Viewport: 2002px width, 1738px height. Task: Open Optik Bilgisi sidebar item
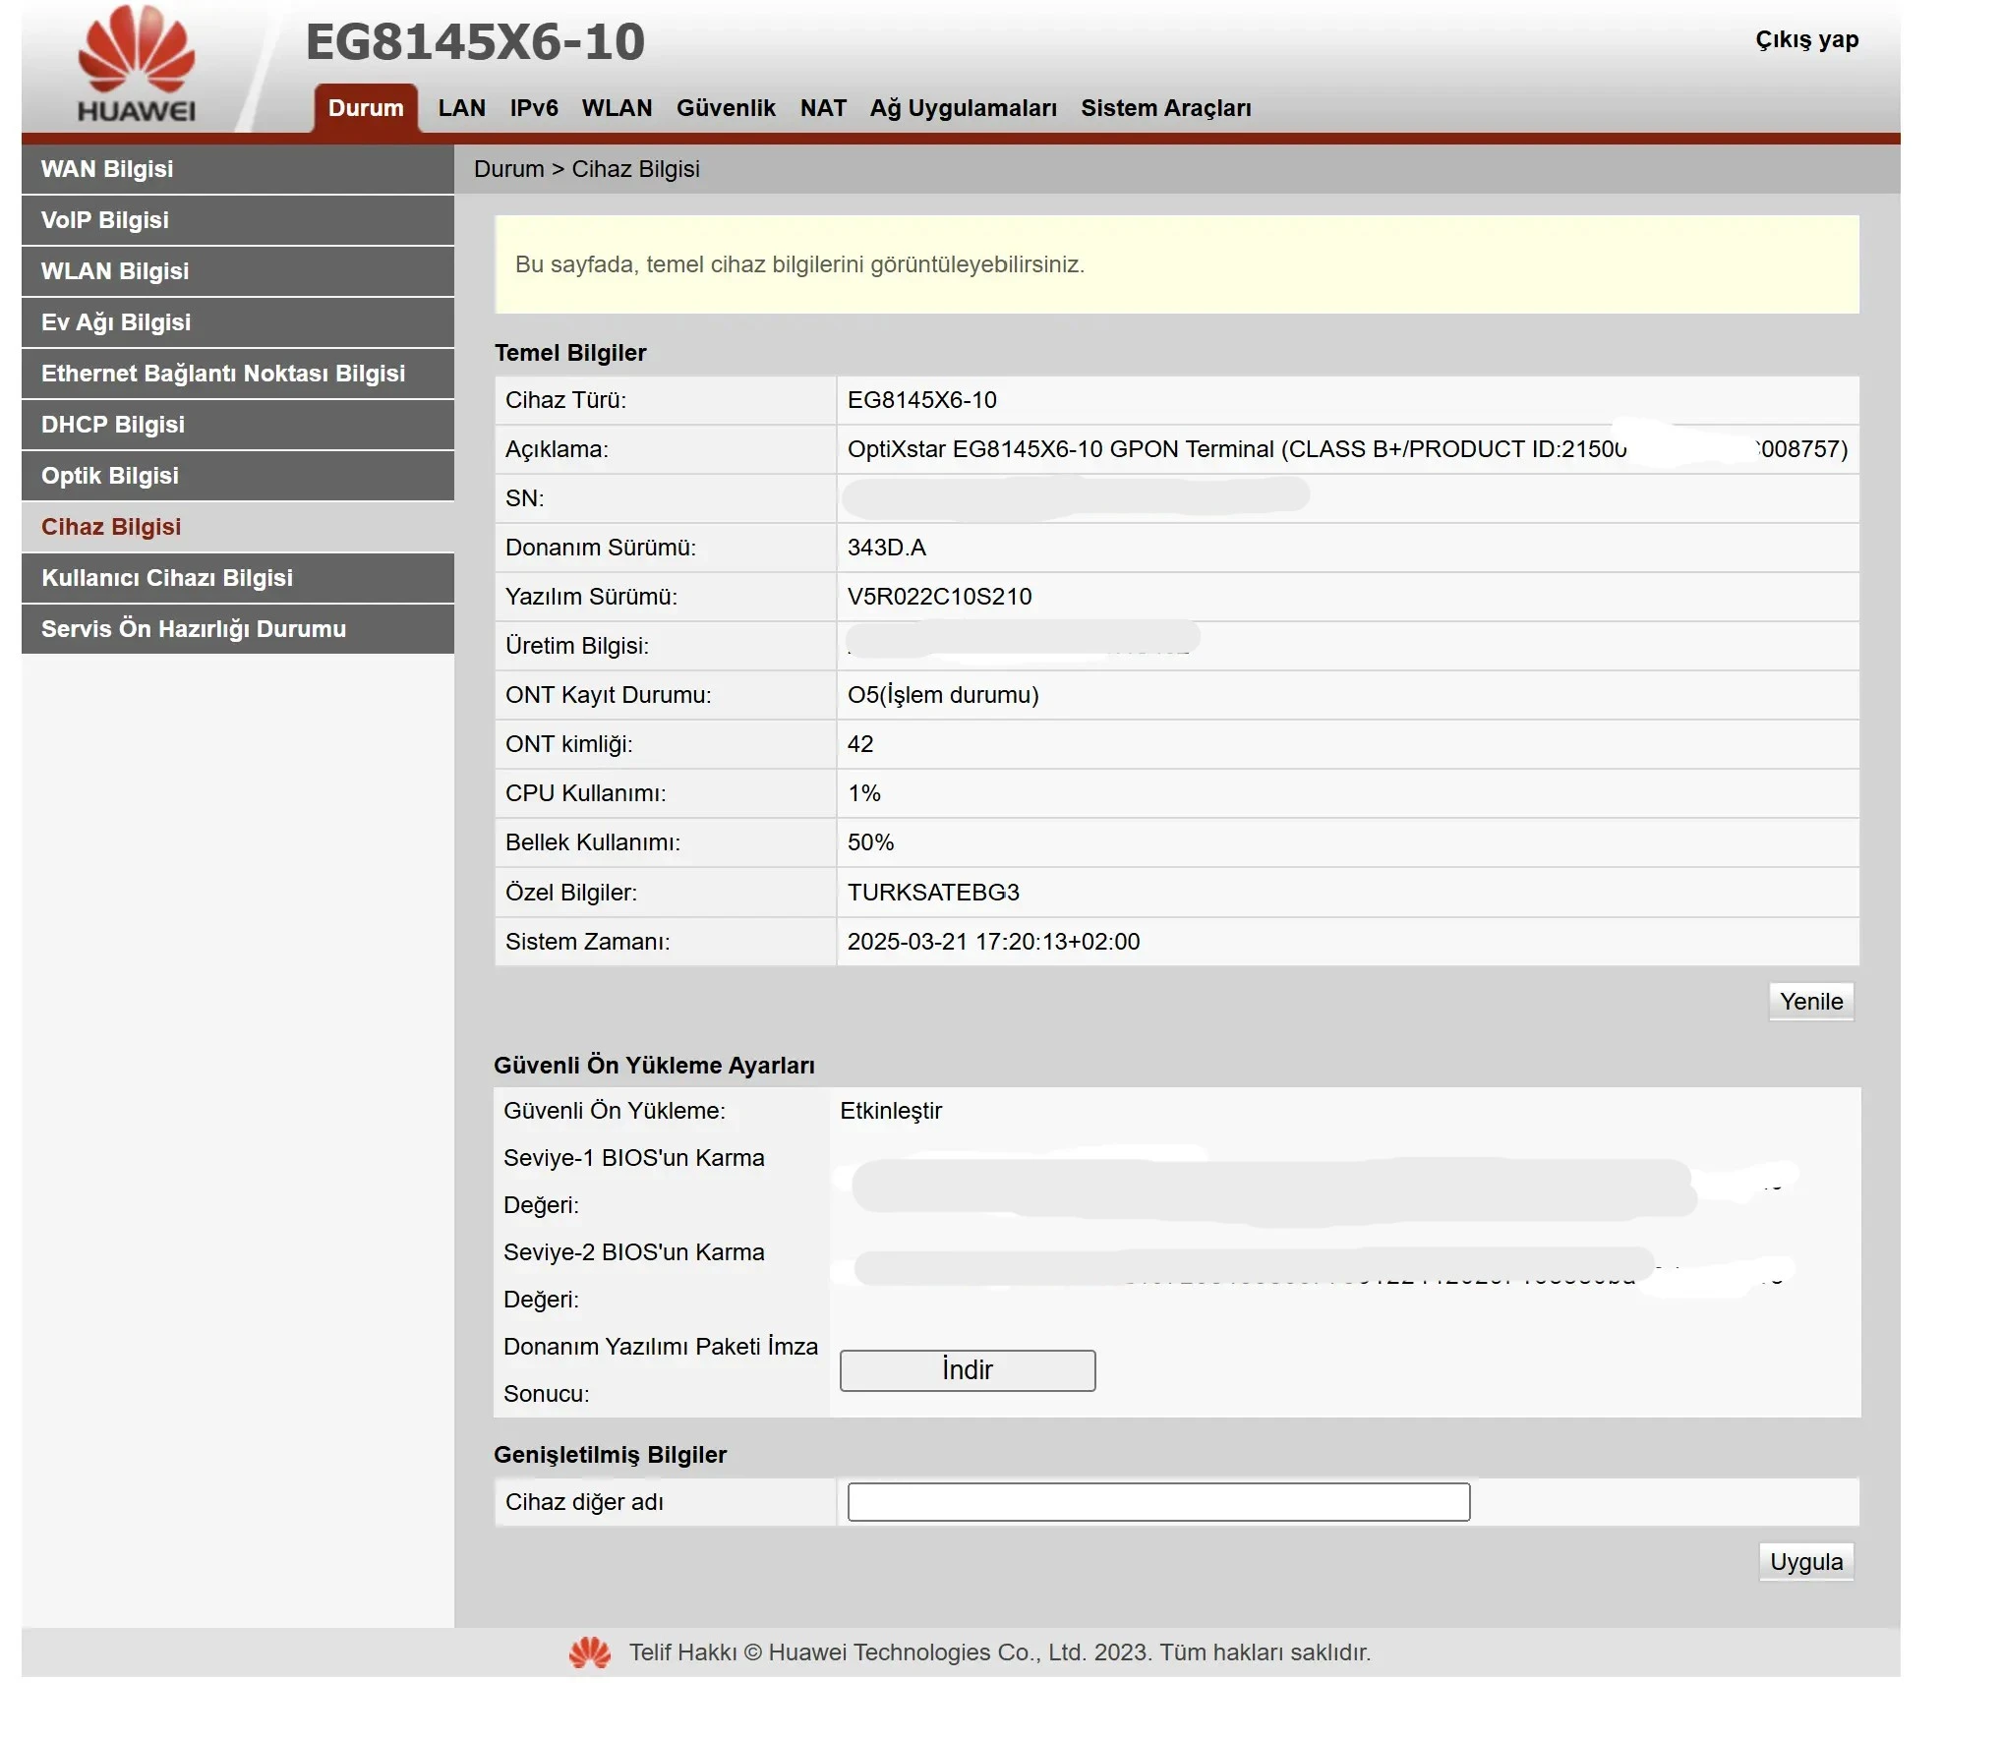coord(238,476)
